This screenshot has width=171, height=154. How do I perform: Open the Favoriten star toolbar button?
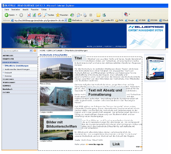[x=62, y=15]
